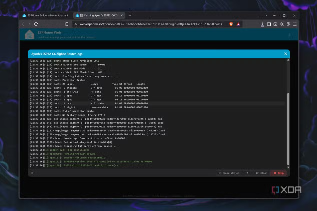Click the browser address bar URL
Screen dimensions: 317x211
pyautogui.click(x=152, y=24)
